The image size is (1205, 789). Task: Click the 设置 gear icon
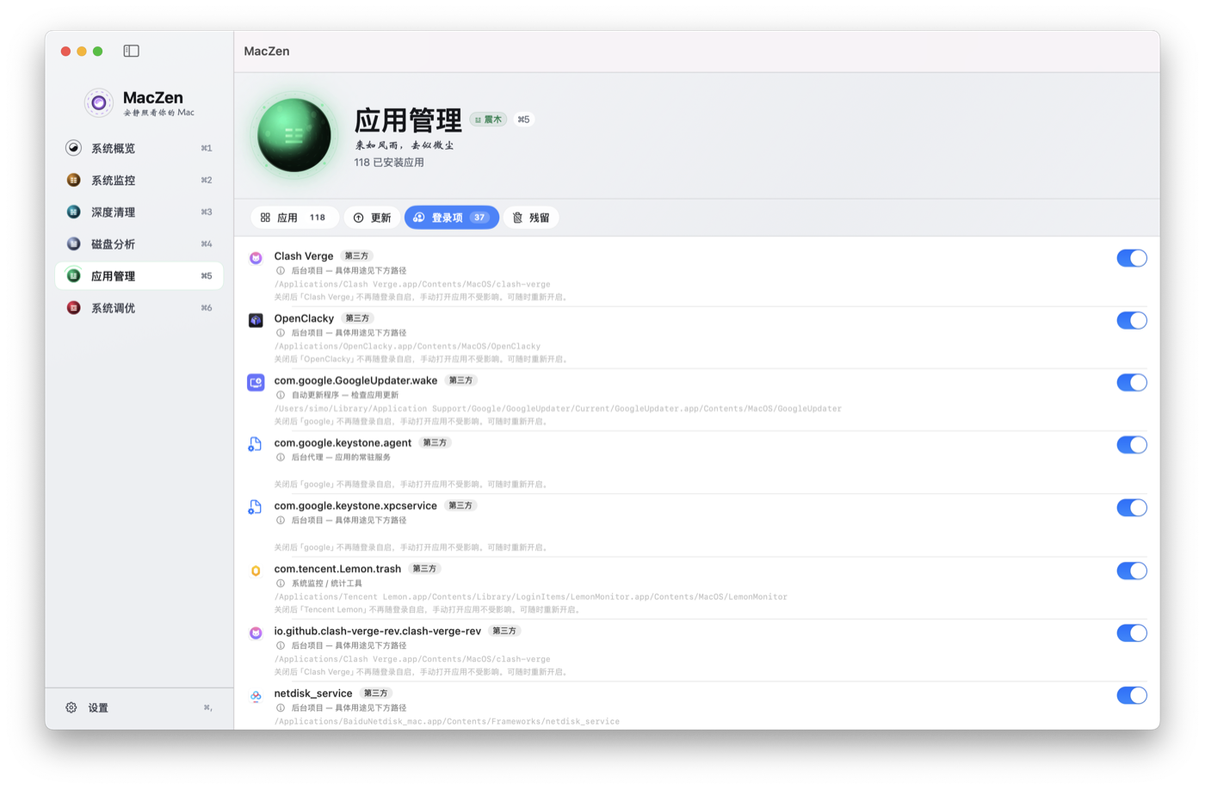pyautogui.click(x=71, y=707)
